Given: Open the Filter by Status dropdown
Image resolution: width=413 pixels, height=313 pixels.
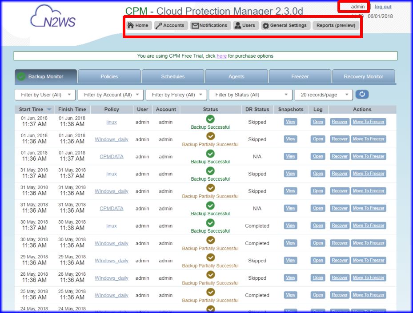Looking at the screenshot, I should [250, 95].
